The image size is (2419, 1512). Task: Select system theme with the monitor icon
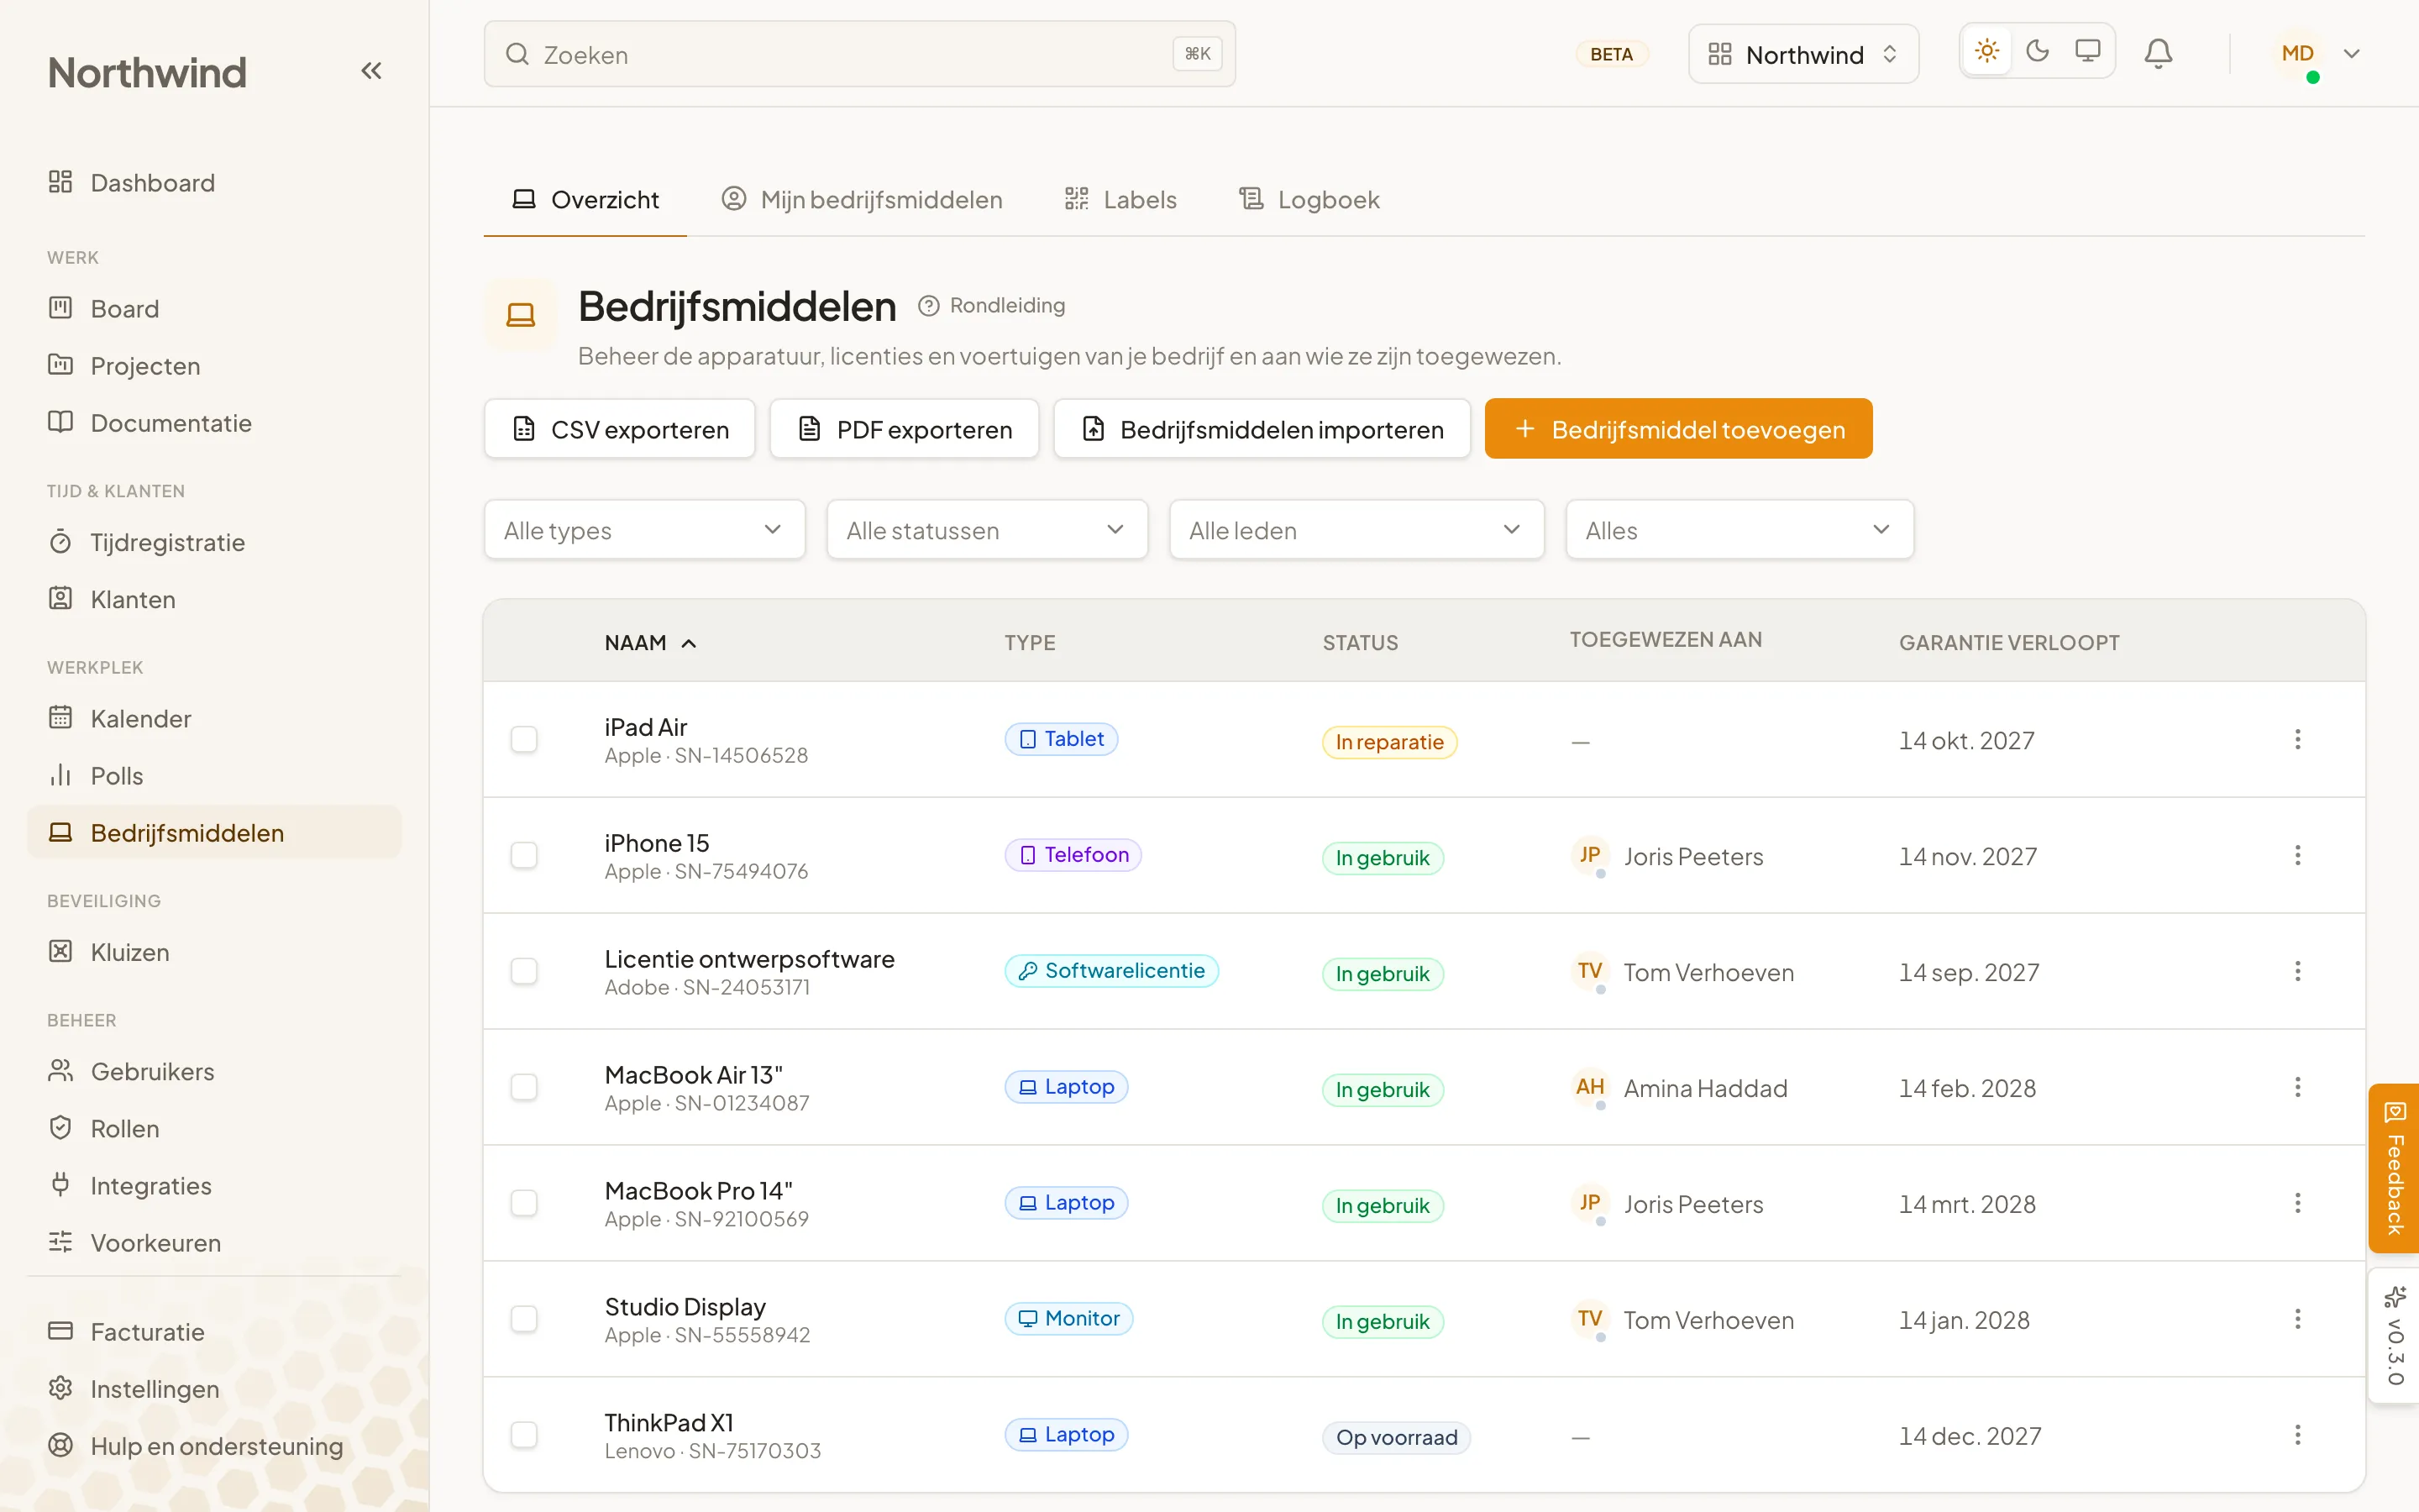[2087, 51]
